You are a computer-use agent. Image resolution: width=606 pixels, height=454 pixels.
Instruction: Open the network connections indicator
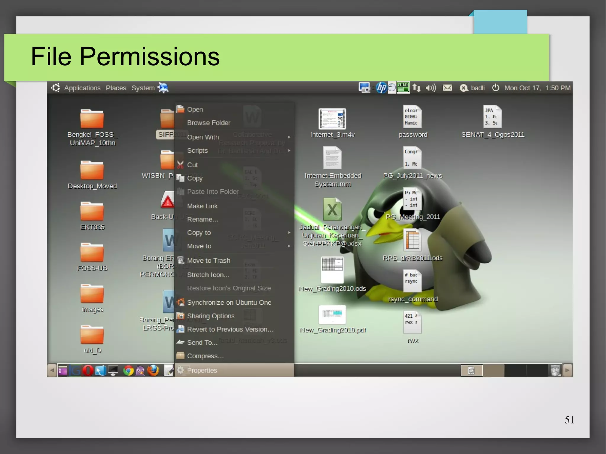tap(417, 88)
